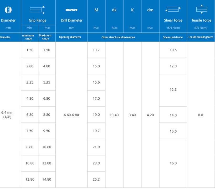Viewport: 215px width, 189px height.
Task: Select the 'dk' column header
Action: click(114, 10)
